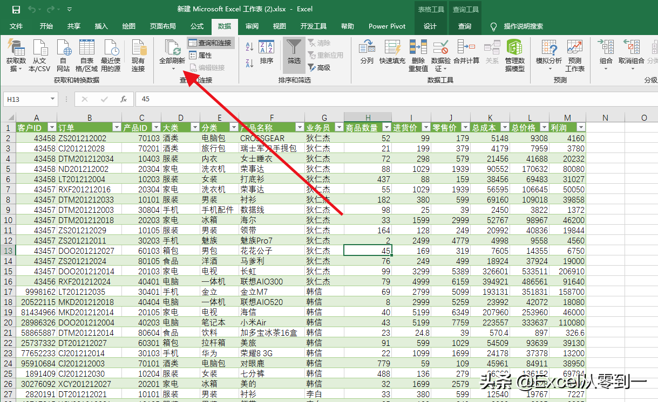Open Advanced filter (高级)

tap(319, 67)
